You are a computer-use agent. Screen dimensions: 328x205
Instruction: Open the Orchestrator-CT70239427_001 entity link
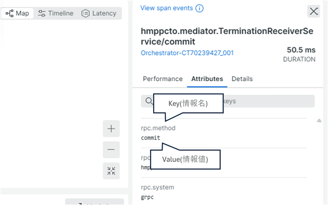(x=187, y=53)
